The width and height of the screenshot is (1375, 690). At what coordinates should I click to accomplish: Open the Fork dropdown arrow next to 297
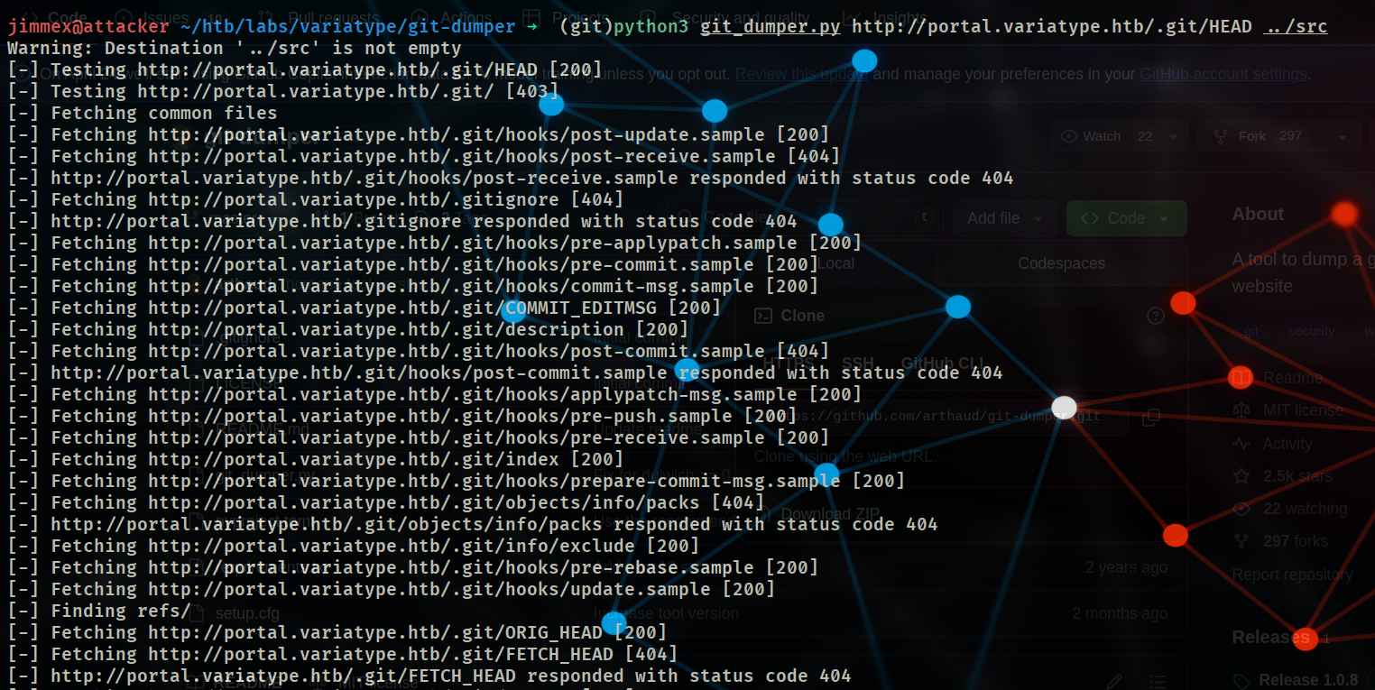[x=1343, y=137]
